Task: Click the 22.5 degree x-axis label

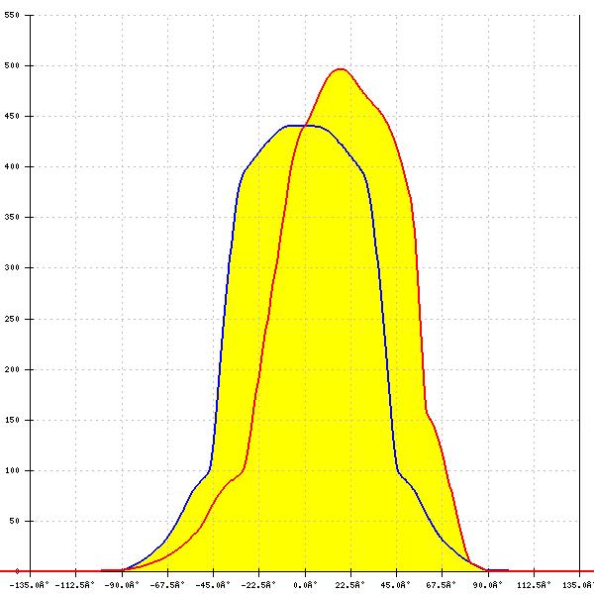Action: tap(349, 585)
